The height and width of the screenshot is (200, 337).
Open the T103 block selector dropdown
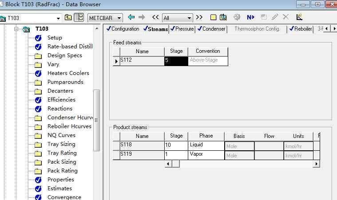58,18
